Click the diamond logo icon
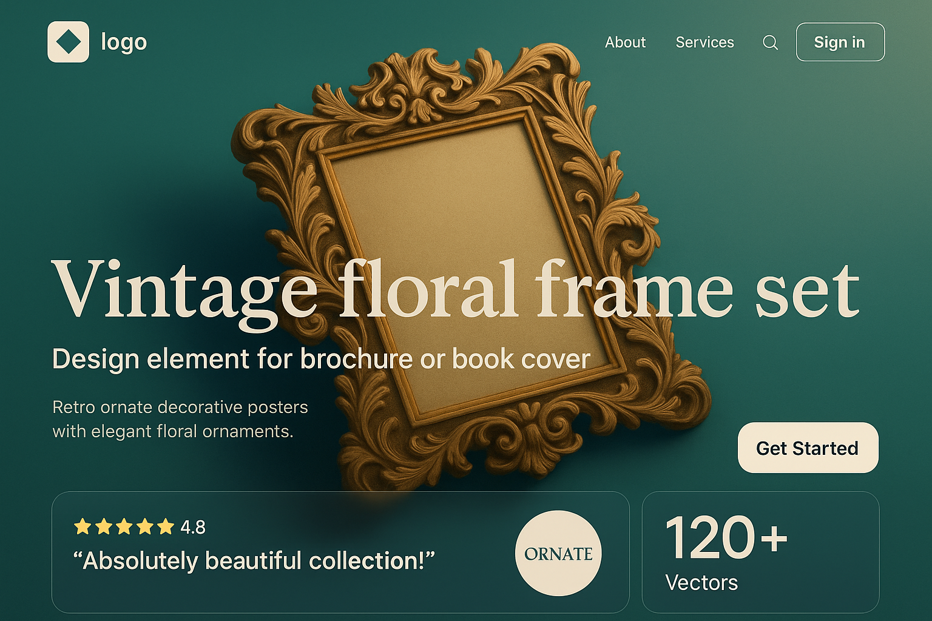This screenshot has height=621, width=932. (x=68, y=42)
